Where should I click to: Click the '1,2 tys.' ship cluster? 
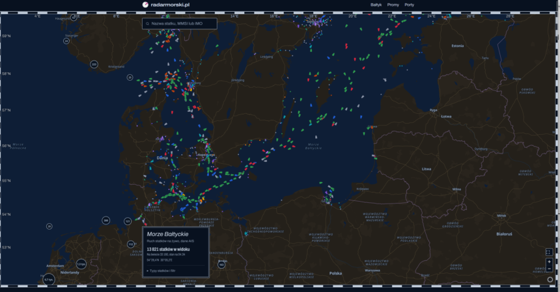click(x=81, y=264)
